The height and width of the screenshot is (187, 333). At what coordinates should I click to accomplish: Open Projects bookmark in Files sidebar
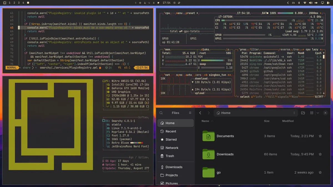point(175,175)
